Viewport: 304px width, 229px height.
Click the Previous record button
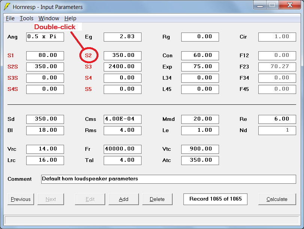tap(21, 199)
